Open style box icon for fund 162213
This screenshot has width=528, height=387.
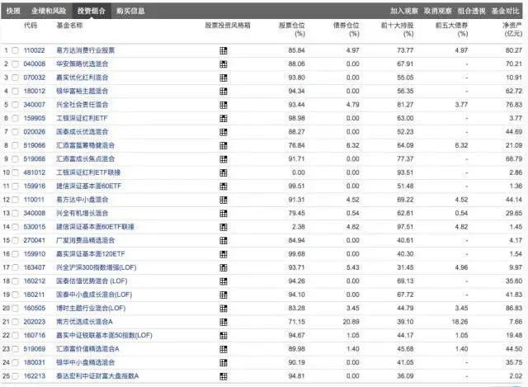[224, 376]
